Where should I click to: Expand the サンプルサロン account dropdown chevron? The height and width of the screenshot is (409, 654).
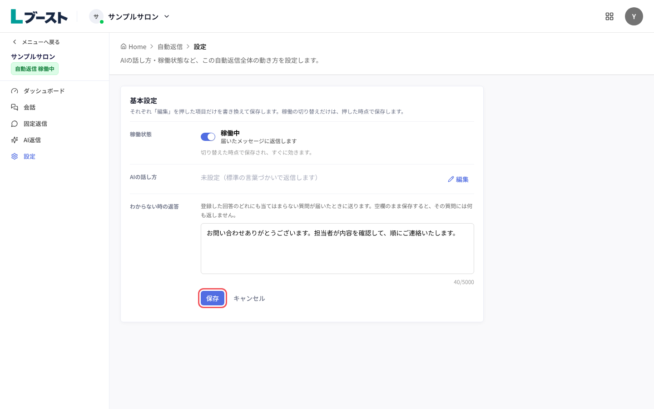click(167, 16)
